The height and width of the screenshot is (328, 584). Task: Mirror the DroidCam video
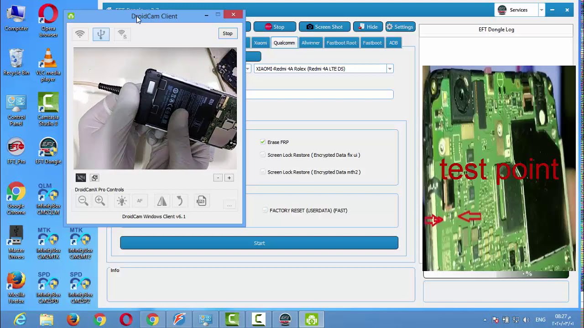point(162,201)
